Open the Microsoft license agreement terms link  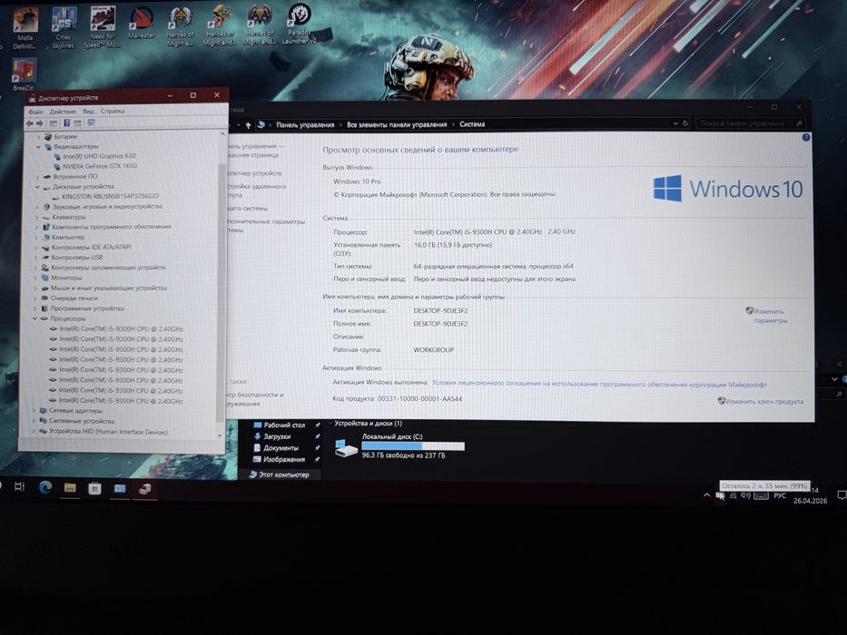tap(599, 384)
